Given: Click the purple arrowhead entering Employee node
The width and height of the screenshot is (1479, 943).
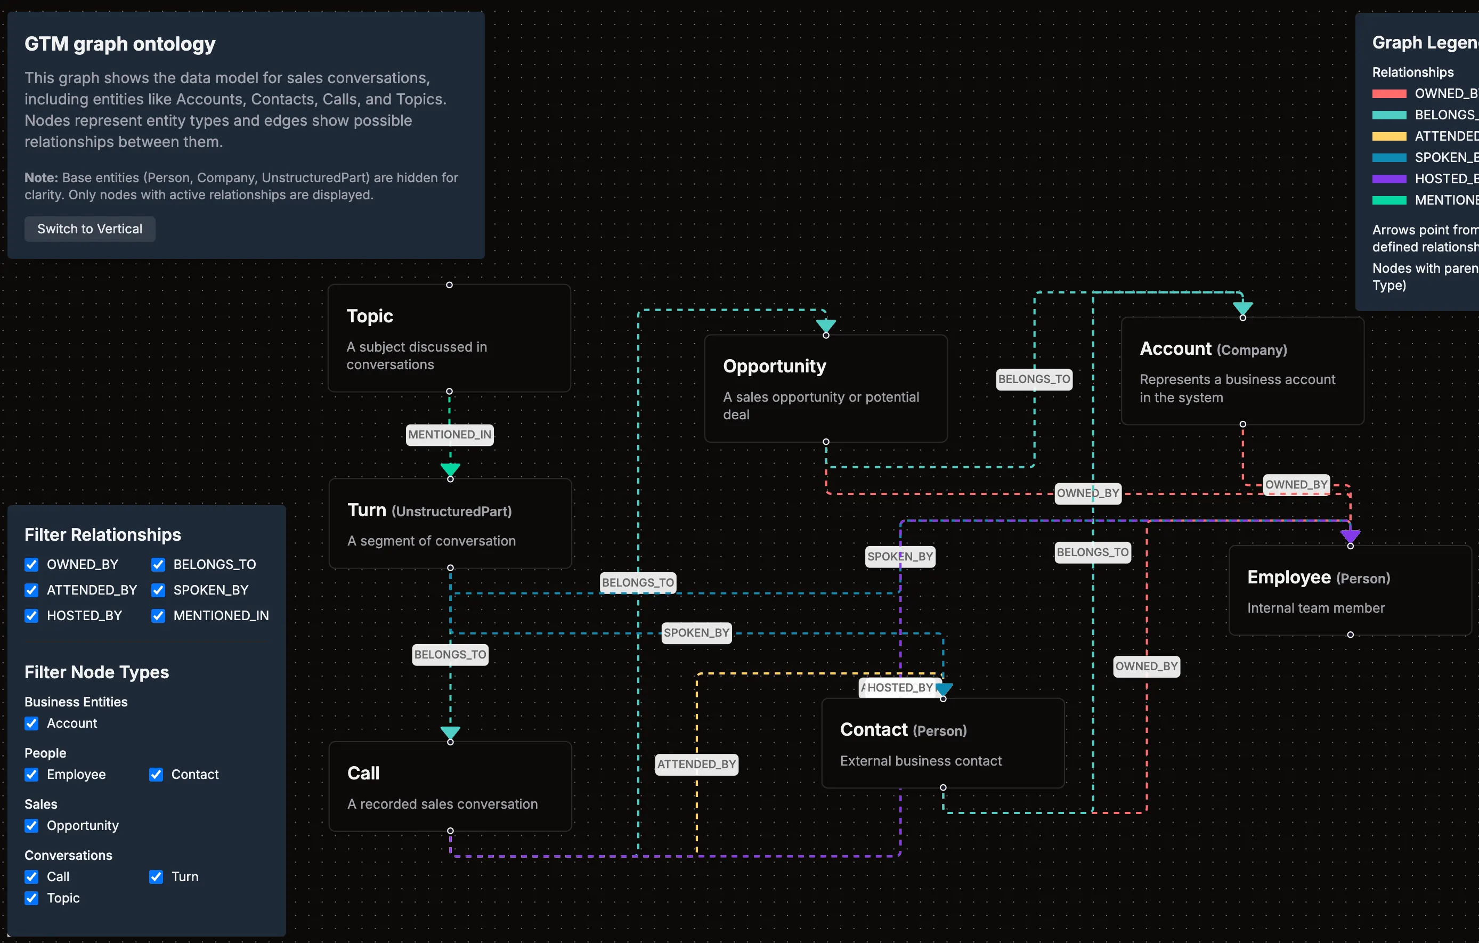Looking at the screenshot, I should click(x=1350, y=536).
